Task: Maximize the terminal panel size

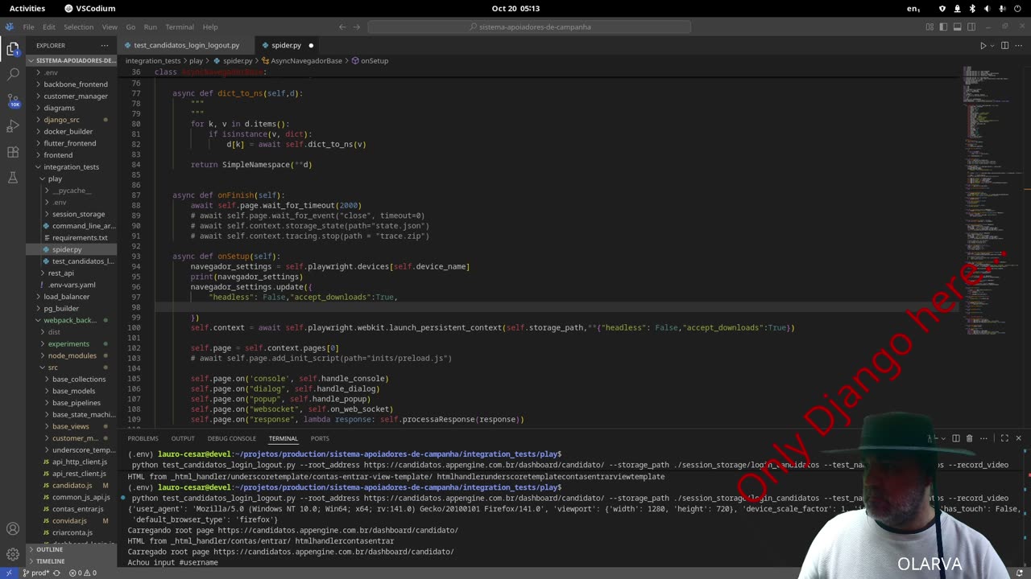Action: (x=1004, y=438)
